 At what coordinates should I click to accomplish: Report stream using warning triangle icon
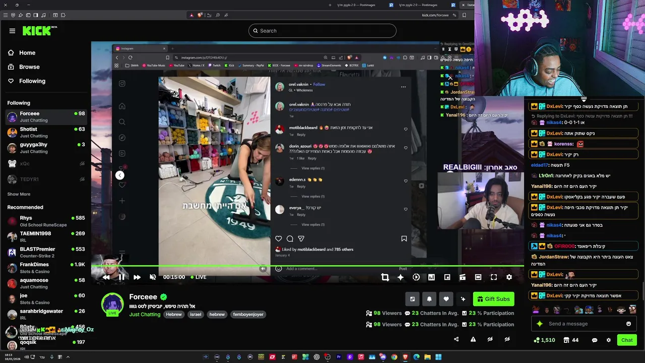click(x=473, y=339)
